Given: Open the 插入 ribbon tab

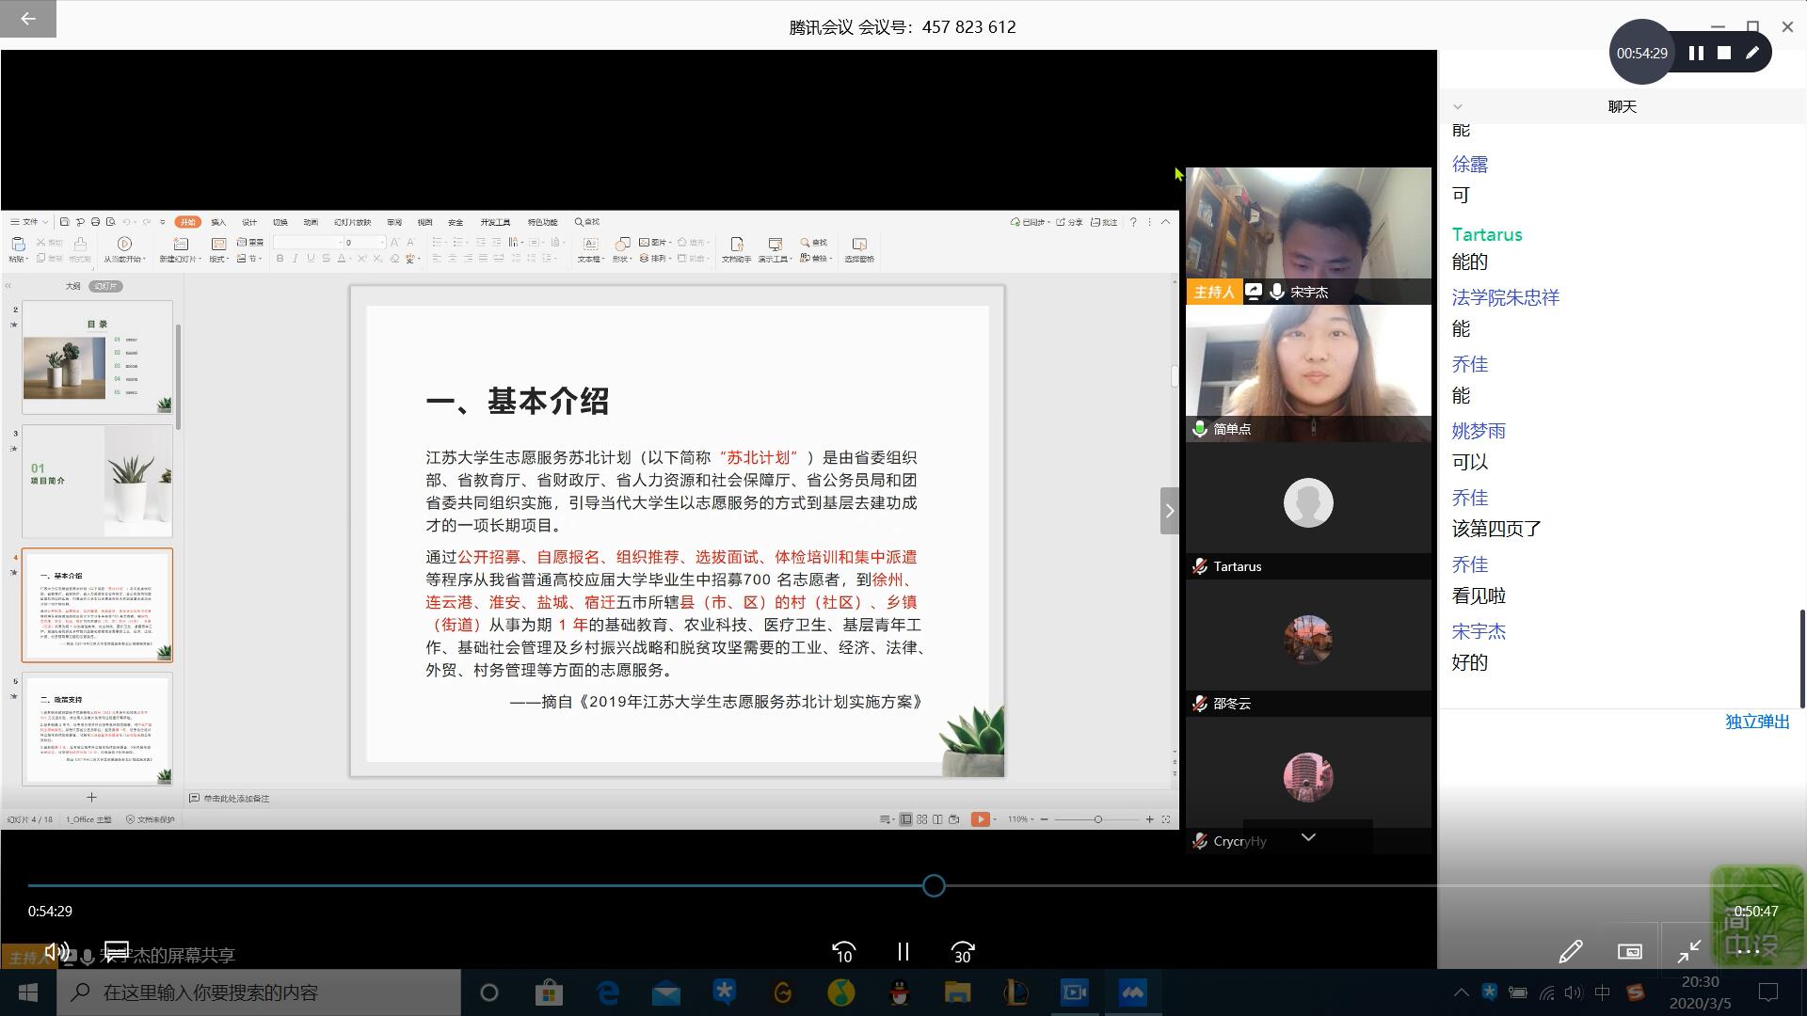Looking at the screenshot, I should (x=218, y=222).
